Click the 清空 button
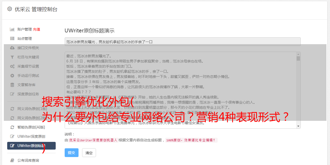 coord(89,153)
